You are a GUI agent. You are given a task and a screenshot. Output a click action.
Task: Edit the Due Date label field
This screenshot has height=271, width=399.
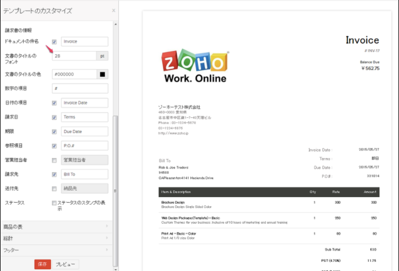coord(85,131)
